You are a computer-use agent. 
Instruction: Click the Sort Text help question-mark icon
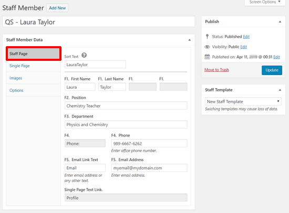click(x=84, y=55)
